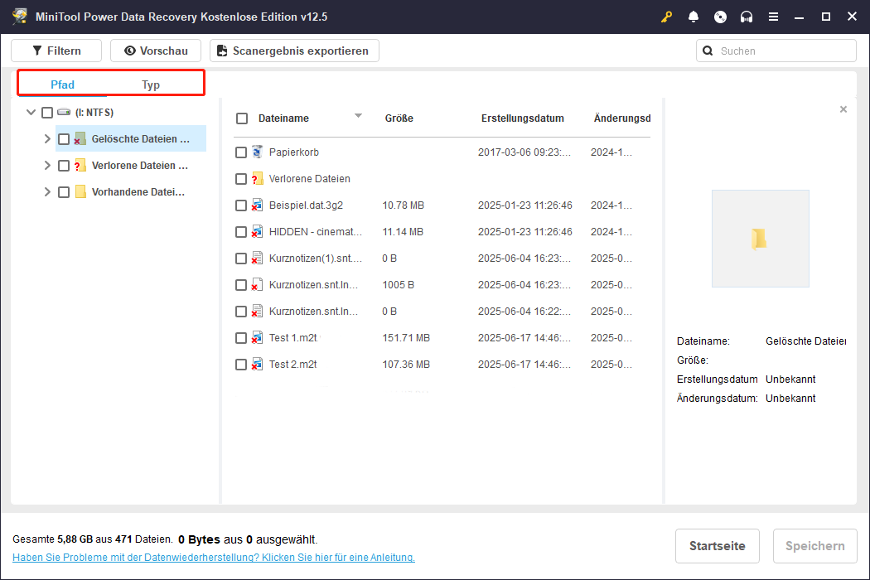The height and width of the screenshot is (580, 870).
Task: Click the Test 2.m2t file icon
Action: click(x=257, y=364)
